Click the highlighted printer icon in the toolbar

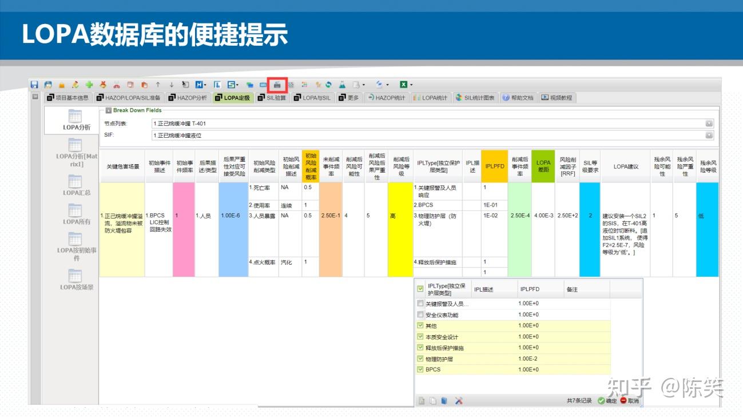click(278, 85)
